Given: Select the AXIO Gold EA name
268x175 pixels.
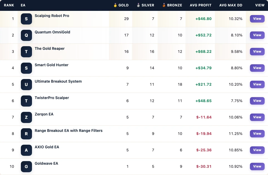Looking at the screenshot, I should point(47,147).
